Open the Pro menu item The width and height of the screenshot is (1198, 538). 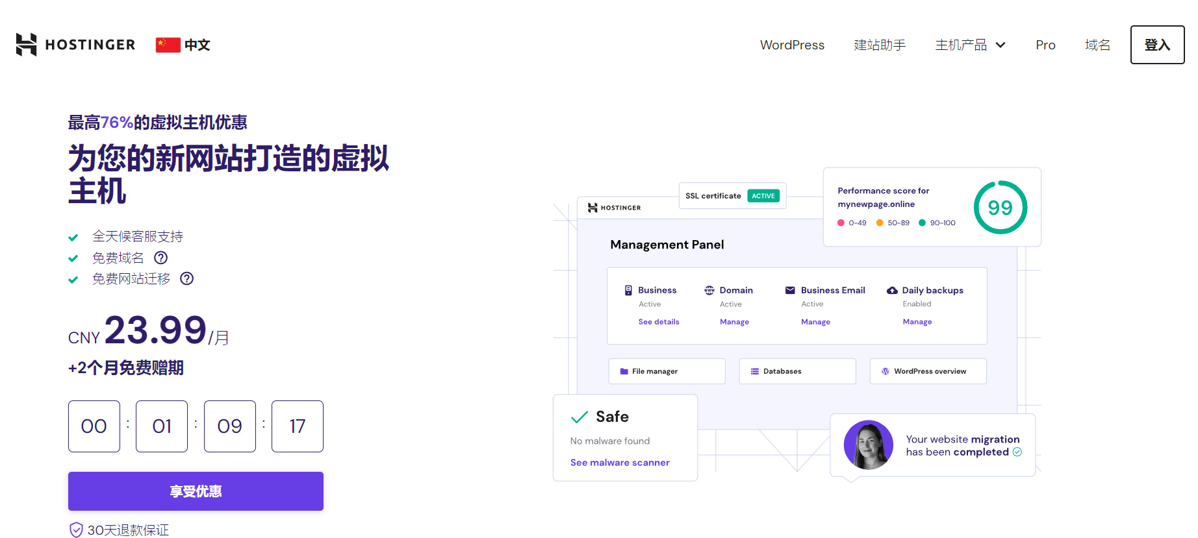(1045, 45)
